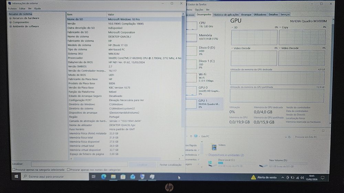Open the notification action center
The image size is (344, 193).
tap(323, 178)
